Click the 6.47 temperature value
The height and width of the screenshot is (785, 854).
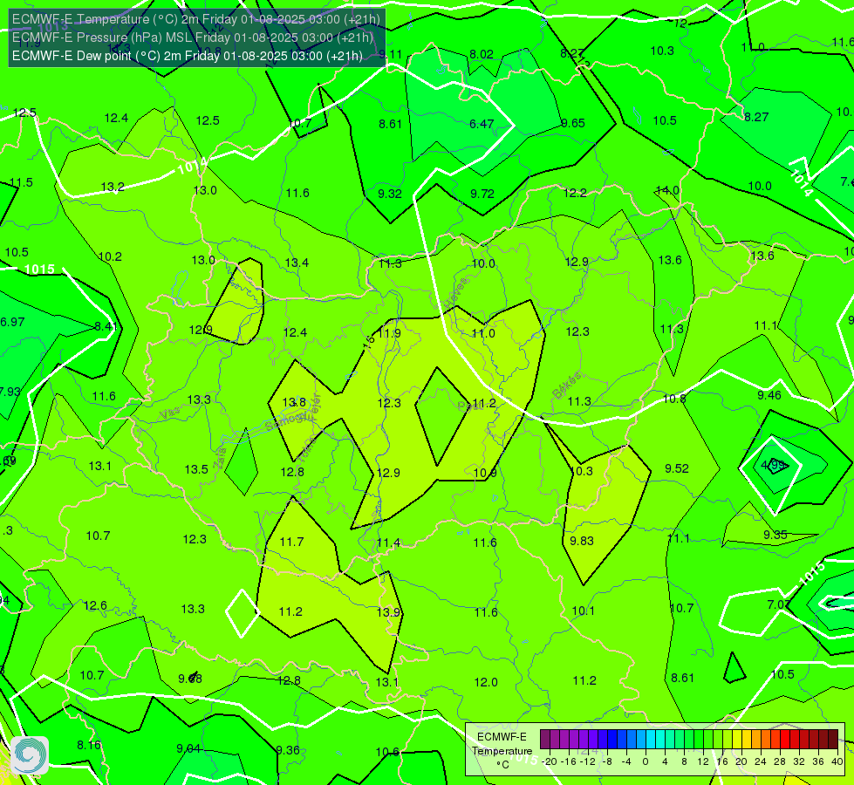coord(482,124)
